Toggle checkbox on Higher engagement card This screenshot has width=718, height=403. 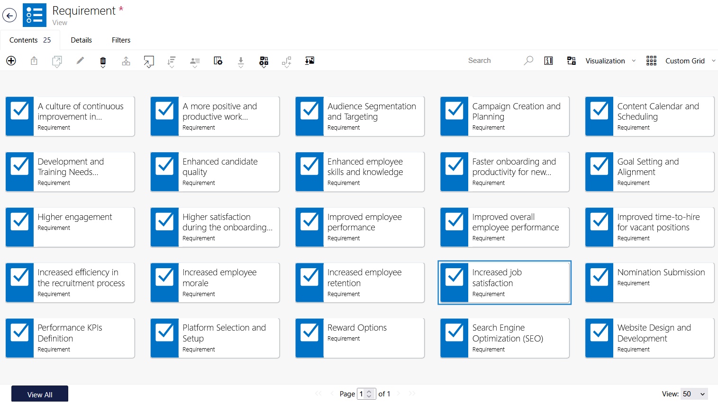(20, 221)
